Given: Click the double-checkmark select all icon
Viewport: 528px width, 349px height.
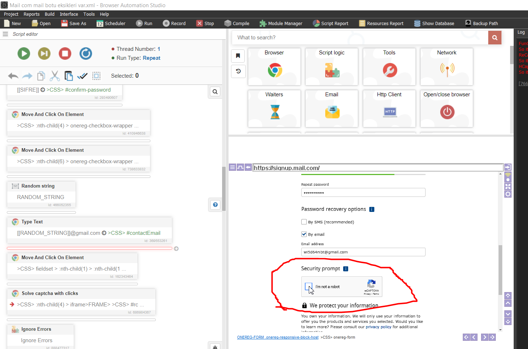Looking at the screenshot, I should click(82, 76).
